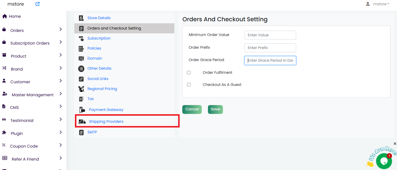Image resolution: width=397 pixels, height=170 pixels.
Task: Open the mstore user dropdown
Action: coord(378,4)
